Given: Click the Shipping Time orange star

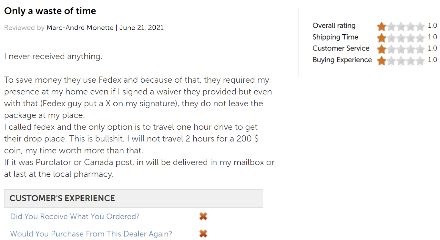Looking at the screenshot, I should pos(382,38).
